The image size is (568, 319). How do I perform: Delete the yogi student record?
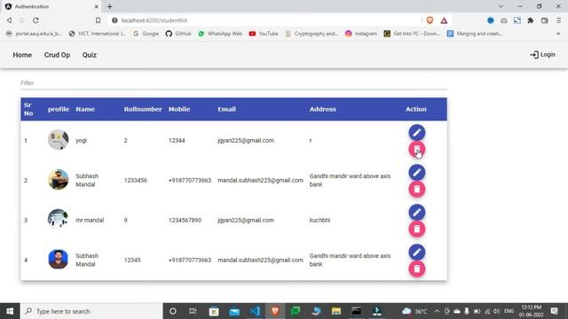click(416, 150)
